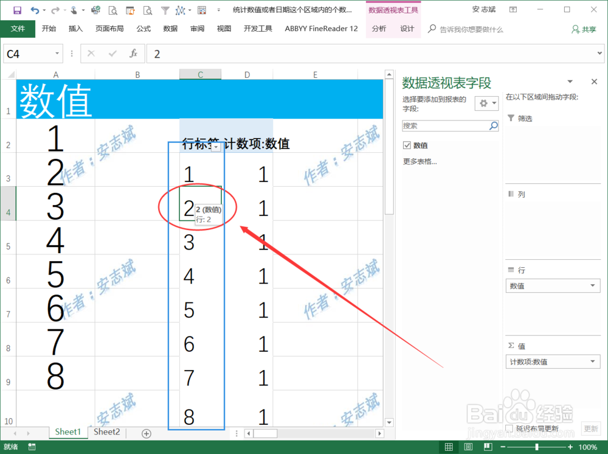Click the Redo arrow icon

(55, 10)
